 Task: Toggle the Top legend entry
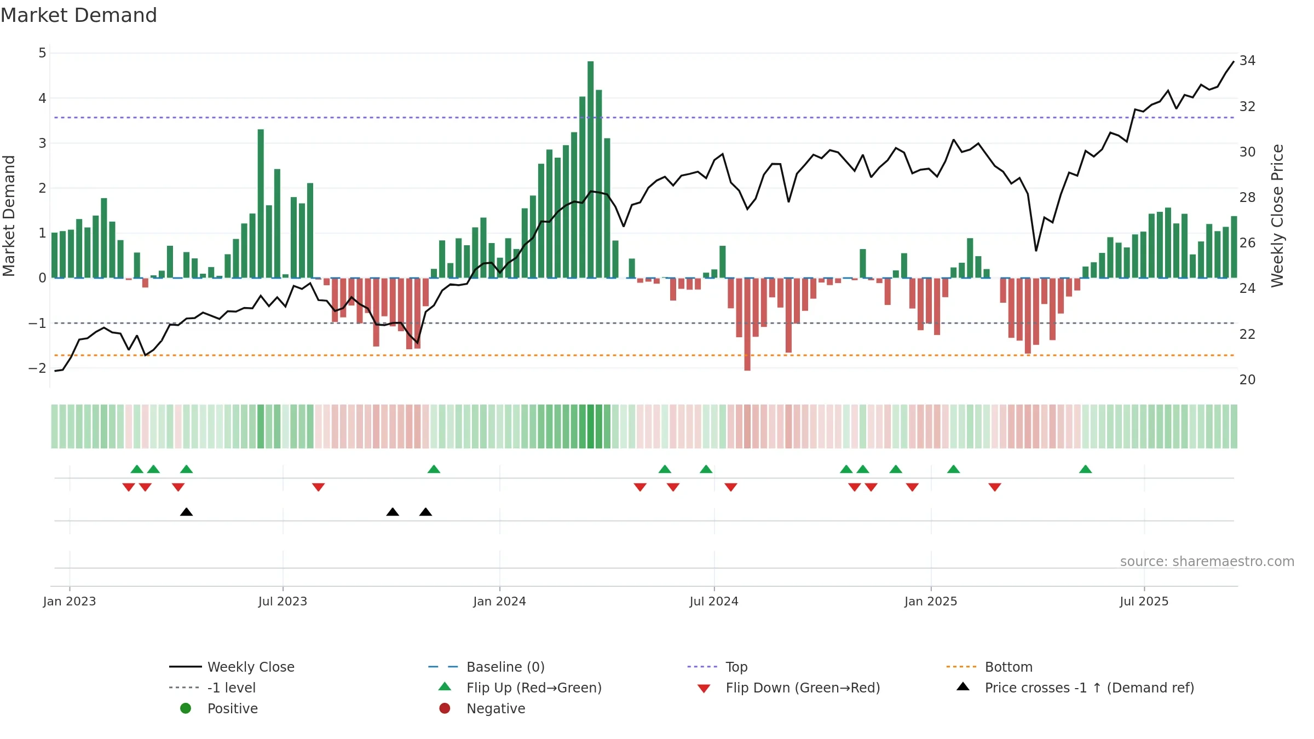point(717,667)
